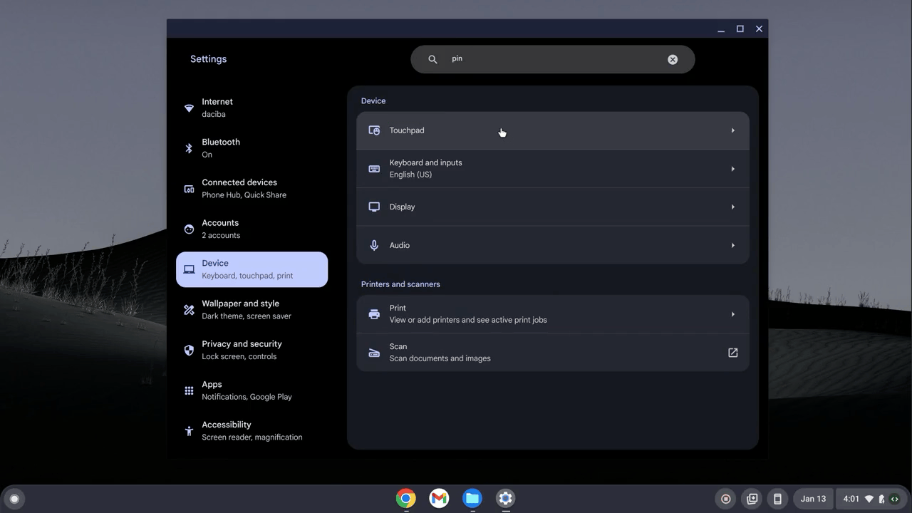Click the Keyboard and inputs keyboard icon
The width and height of the screenshot is (912, 513).
374,168
